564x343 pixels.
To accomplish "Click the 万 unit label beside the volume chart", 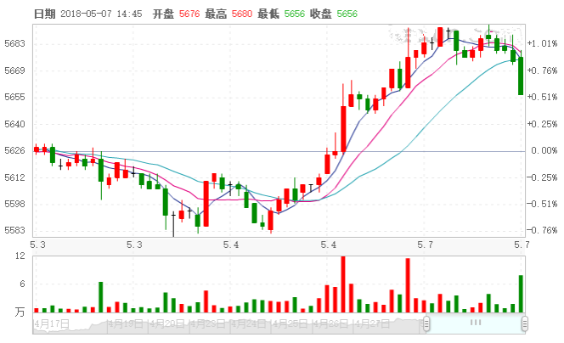I will [x=20, y=312].
